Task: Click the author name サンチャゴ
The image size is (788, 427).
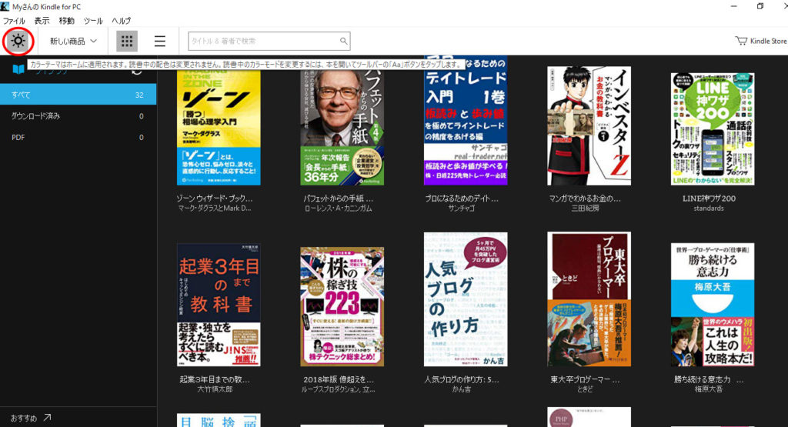Action: pos(462,208)
